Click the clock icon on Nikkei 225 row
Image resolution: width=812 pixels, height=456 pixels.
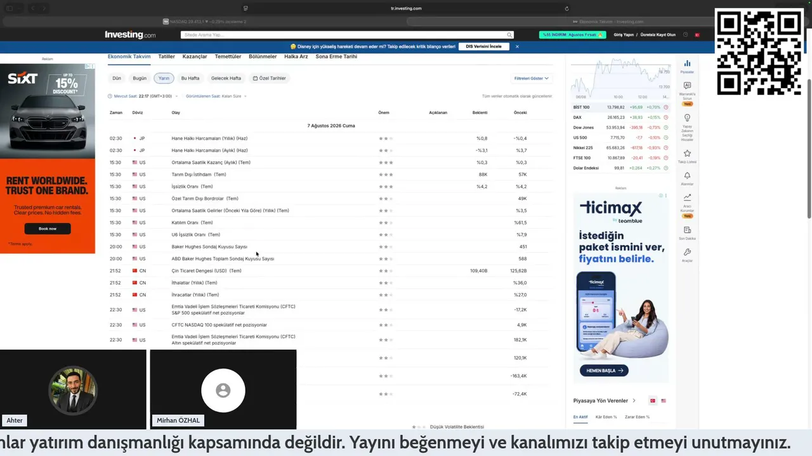(665, 148)
